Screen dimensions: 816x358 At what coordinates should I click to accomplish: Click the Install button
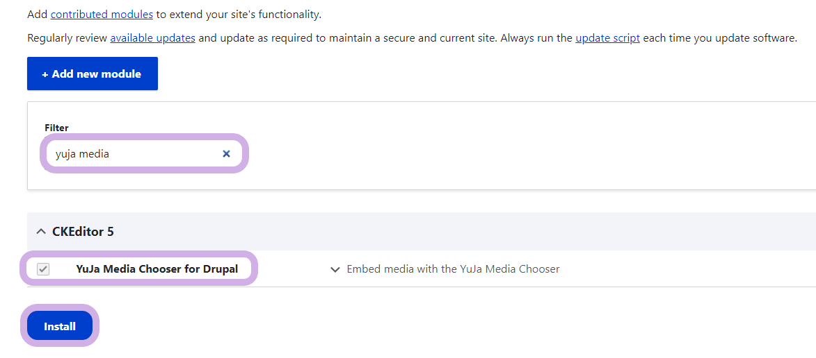tap(60, 326)
